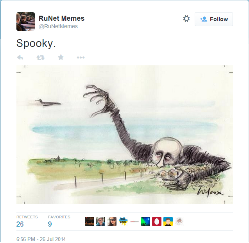Image resolution: width=249 pixels, height=243 pixels.
Task: Click the RuNet Memes display name
Action: click(x=61, y=18)
